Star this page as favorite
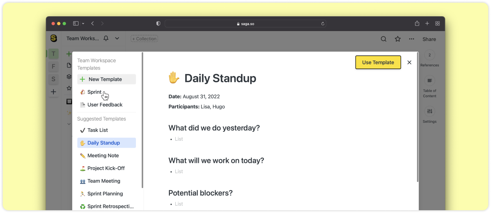The image size is (491, 213). coord(398,39)
